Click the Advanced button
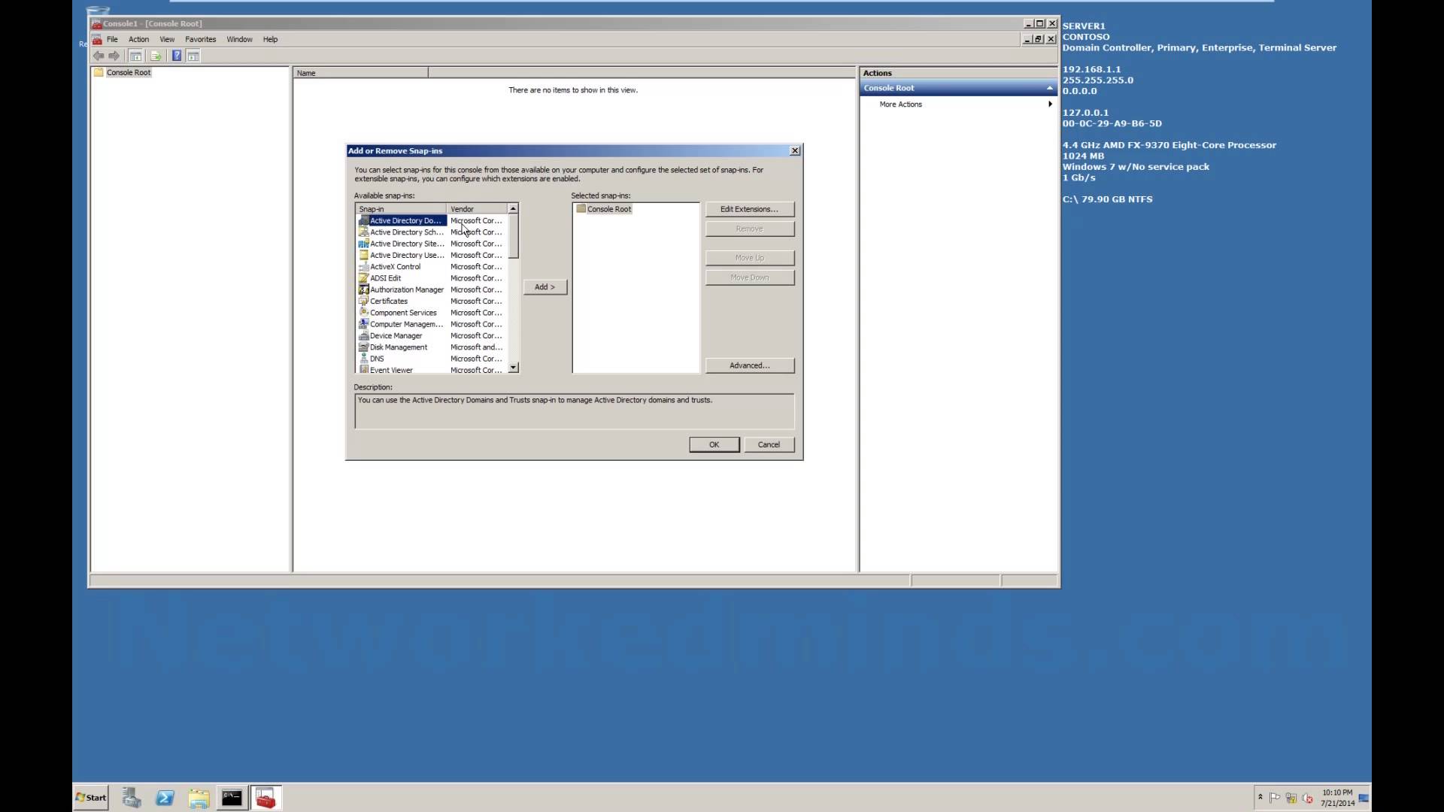This screenshot has height=812, width=1444. tap(749, 365)
